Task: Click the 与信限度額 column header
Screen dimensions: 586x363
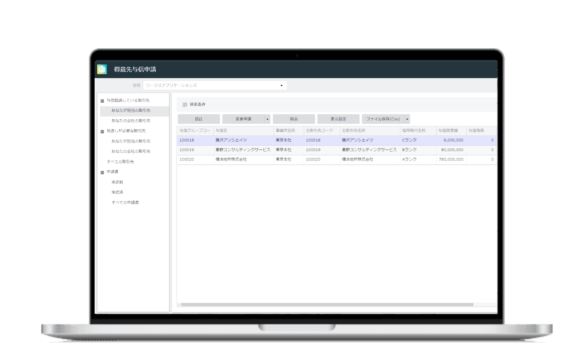Action: tap(451, 131)
